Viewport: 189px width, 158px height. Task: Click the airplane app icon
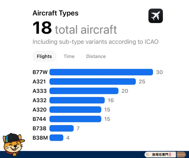pos(156,16)
